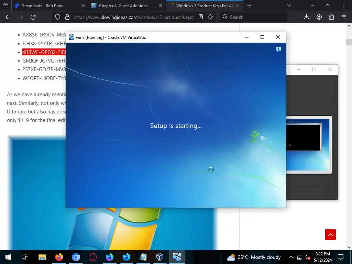This screenshot has width=352, height=264.
Task: Expand the list all tabs dropdown
Action: tap(289, 5)
